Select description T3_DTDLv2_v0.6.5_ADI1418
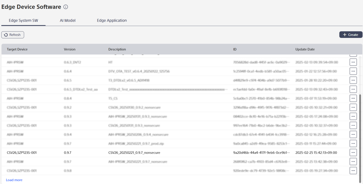363x184 pixels. tap(129, 80)
